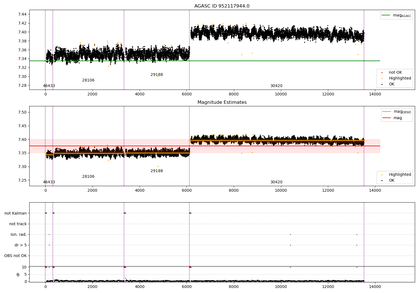Viewport: 419px width, 293px height.
Task: Click the 14000 x-tick under the bottom plot
Action: click(x=375, y=287)
